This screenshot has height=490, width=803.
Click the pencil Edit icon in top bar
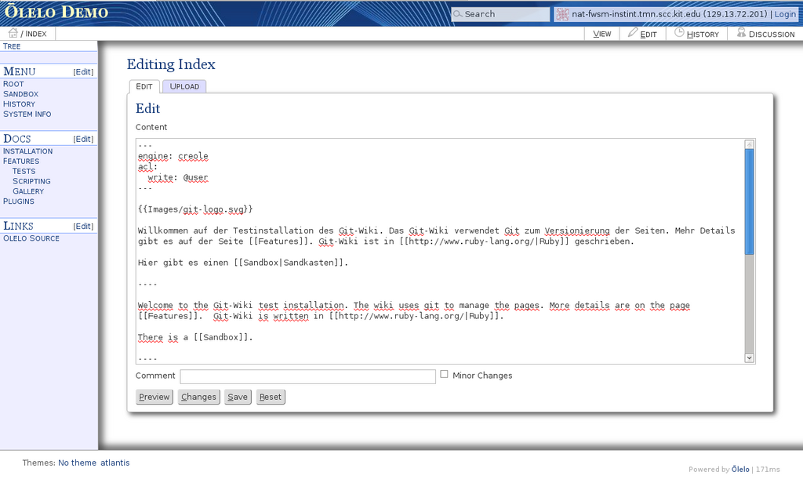pyautogui.click(x=633, y=33)
